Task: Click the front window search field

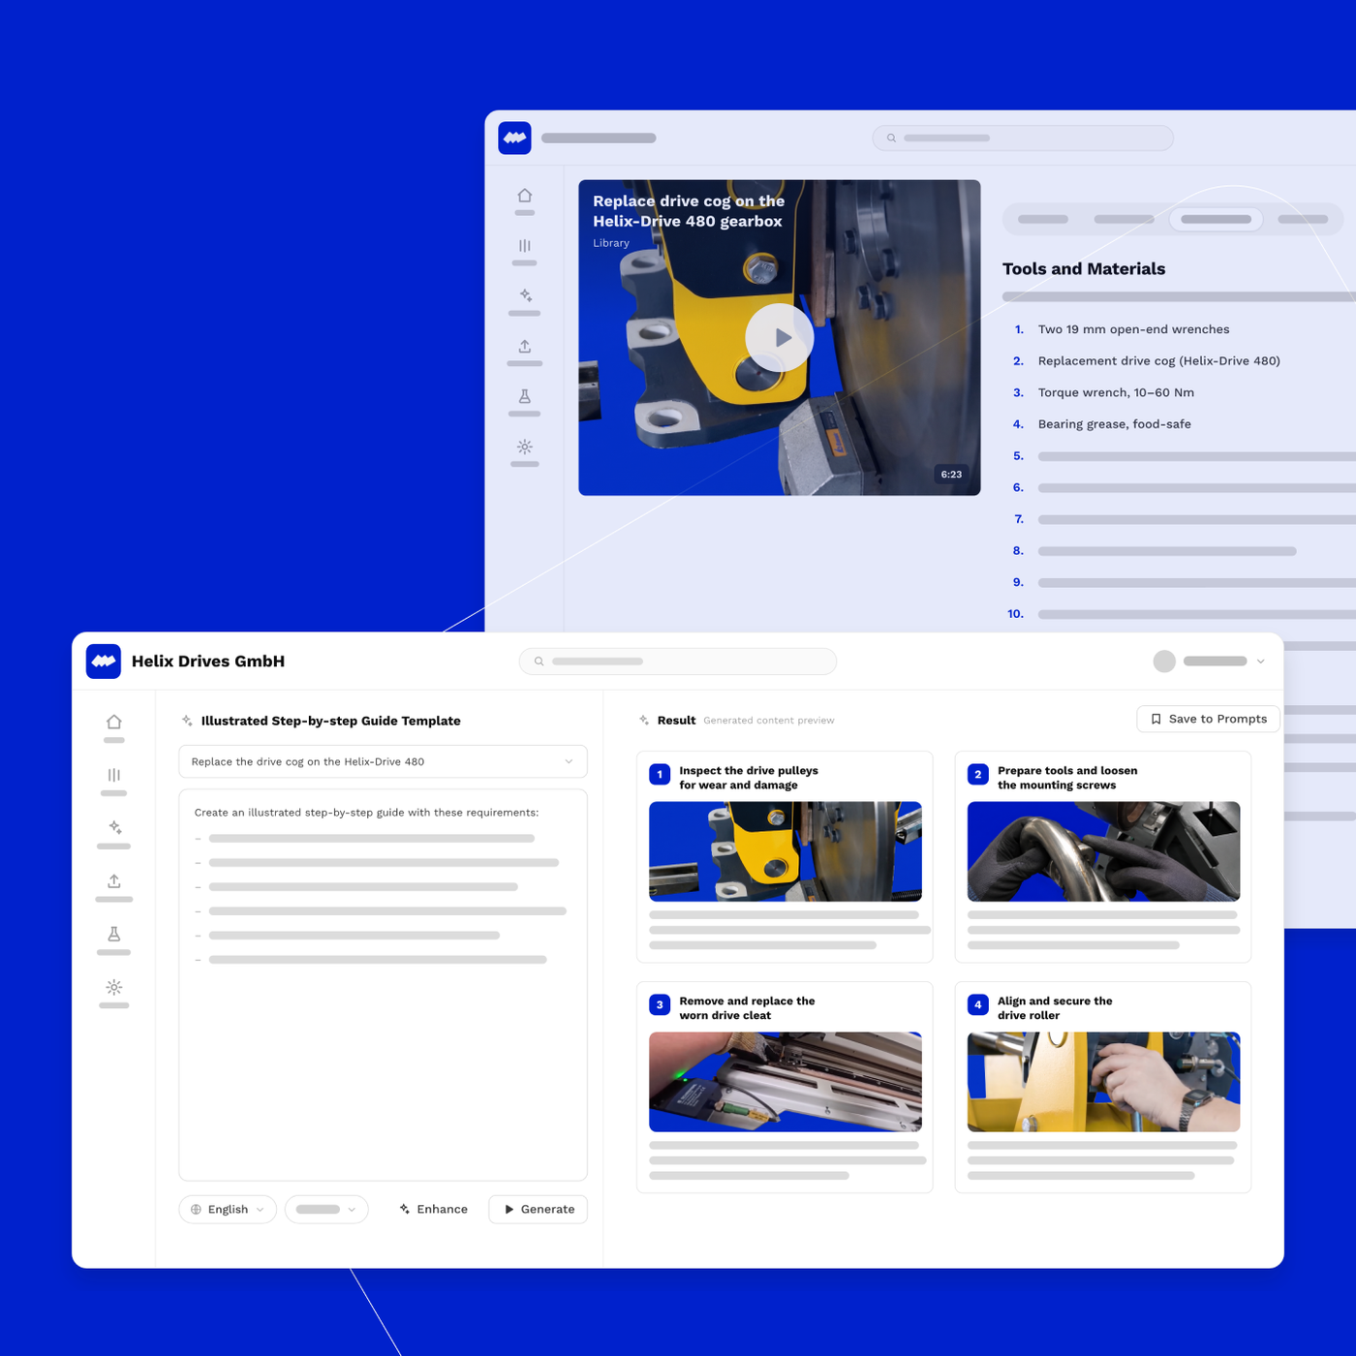Action: (678, 662)
